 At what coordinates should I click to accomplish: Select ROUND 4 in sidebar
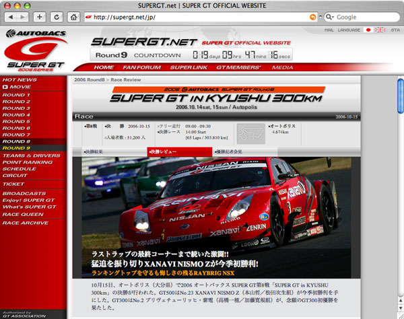(16, 115)
